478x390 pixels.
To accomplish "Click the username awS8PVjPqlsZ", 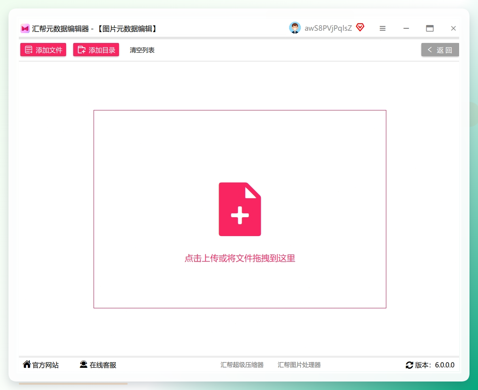I will [x=328, y=28].
